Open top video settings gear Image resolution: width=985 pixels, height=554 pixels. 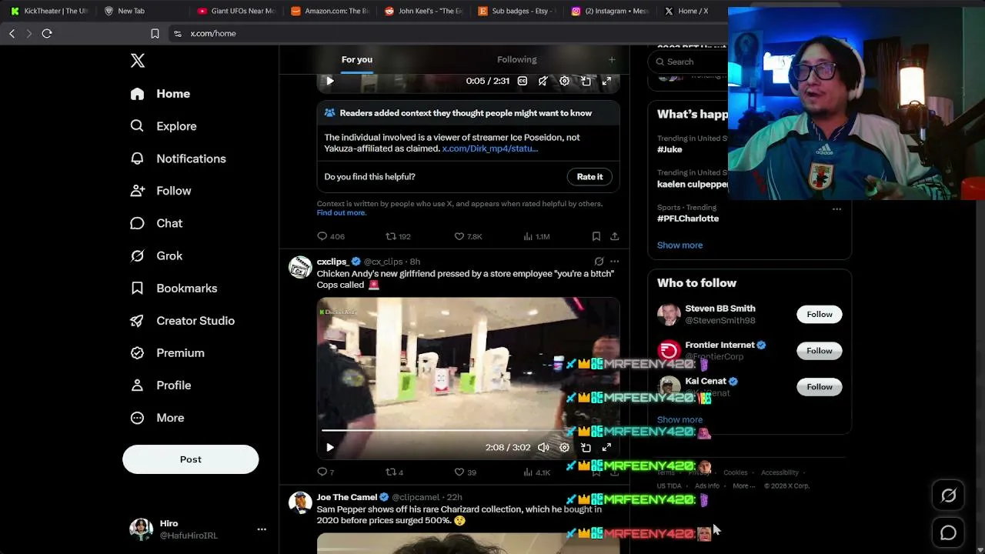564,81
